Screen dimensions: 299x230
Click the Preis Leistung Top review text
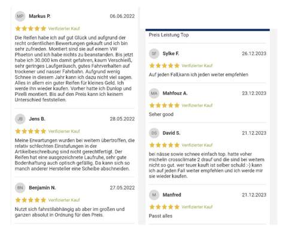[x=169, y=35]
